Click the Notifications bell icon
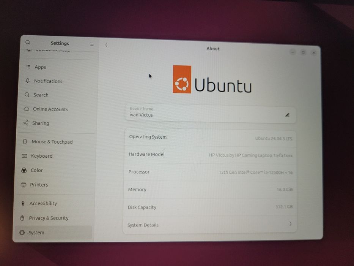The height and width of the screenshot is (266, 354). [x=28, y=81]
